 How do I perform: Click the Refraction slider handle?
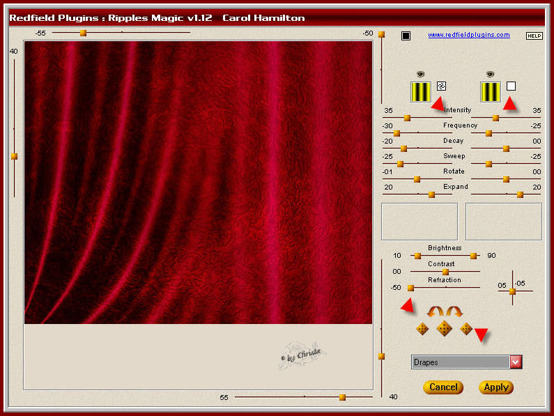[x=410, y=288]
